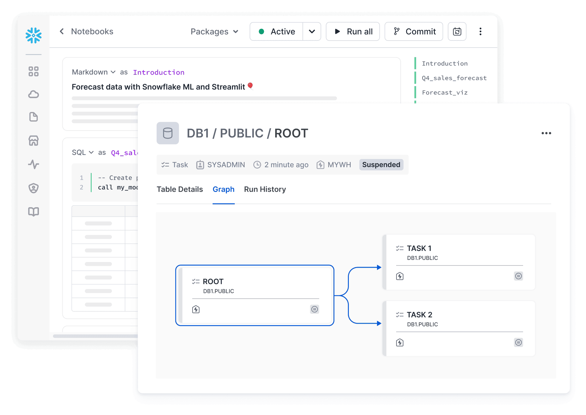
Task: Click the Commit button
Action: [x=414, y=31]
